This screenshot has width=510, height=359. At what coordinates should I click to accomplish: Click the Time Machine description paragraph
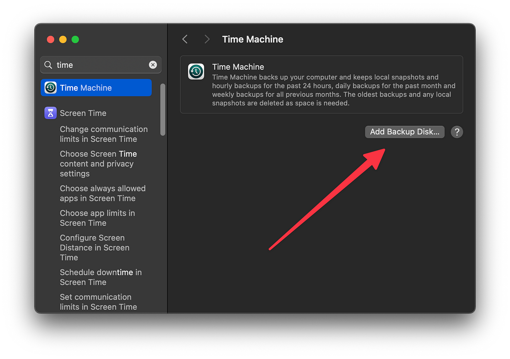(334, 90)
